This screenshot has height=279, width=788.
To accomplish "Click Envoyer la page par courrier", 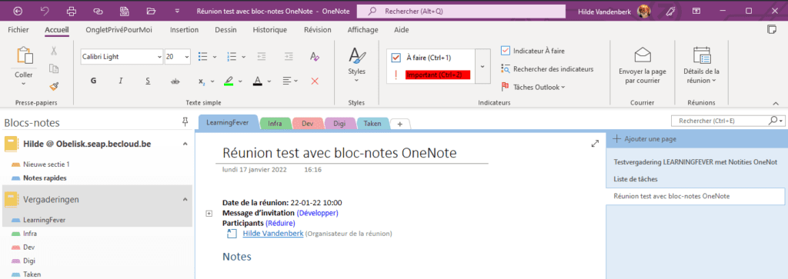I will click(643, 65).
